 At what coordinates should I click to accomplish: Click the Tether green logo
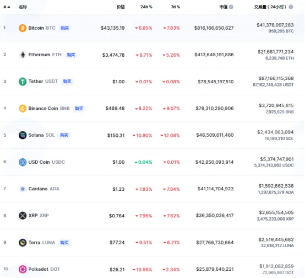23,82
